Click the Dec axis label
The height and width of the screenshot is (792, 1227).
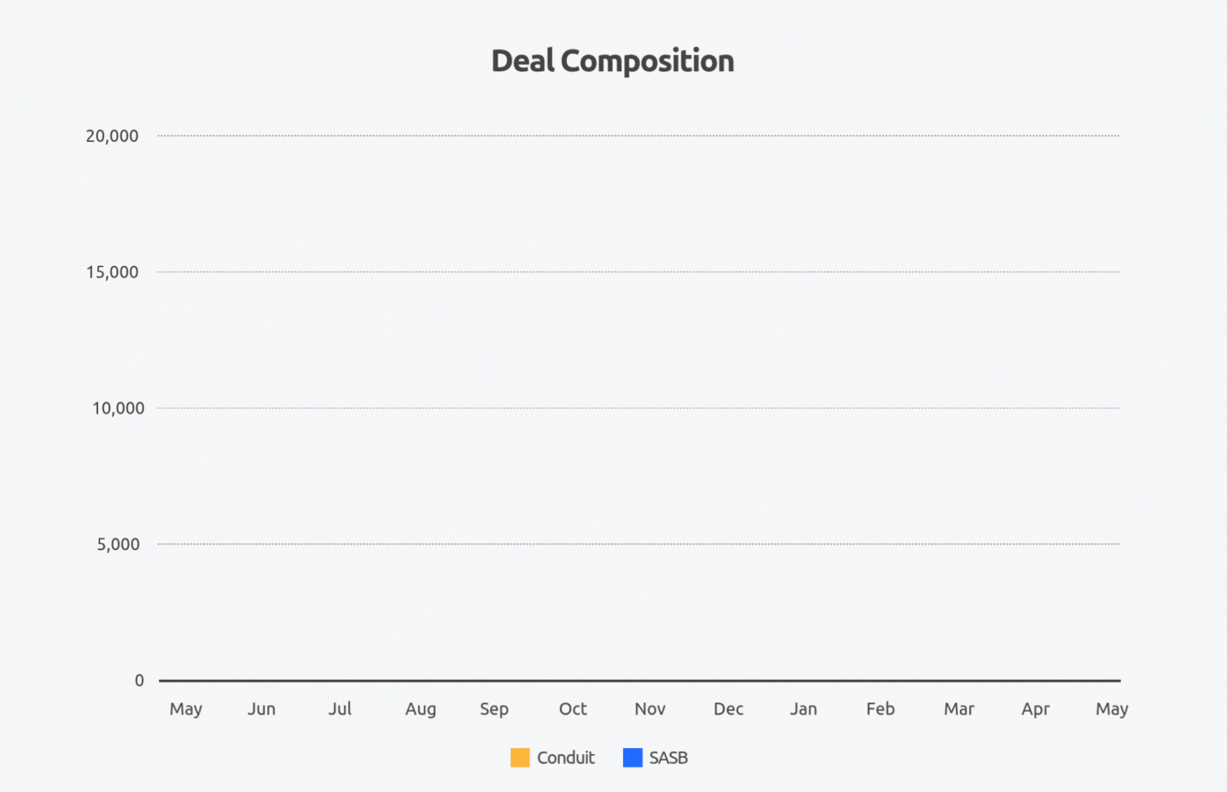coord(729,709)
